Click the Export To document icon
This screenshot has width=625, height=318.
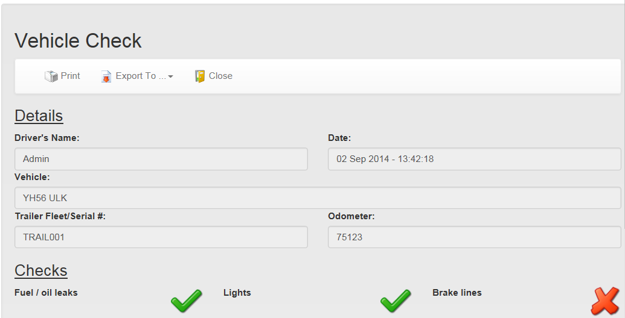pos(106,76)
